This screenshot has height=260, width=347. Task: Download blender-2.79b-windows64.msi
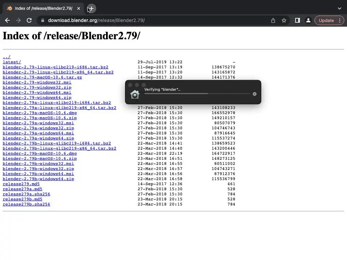coord(38,174)
